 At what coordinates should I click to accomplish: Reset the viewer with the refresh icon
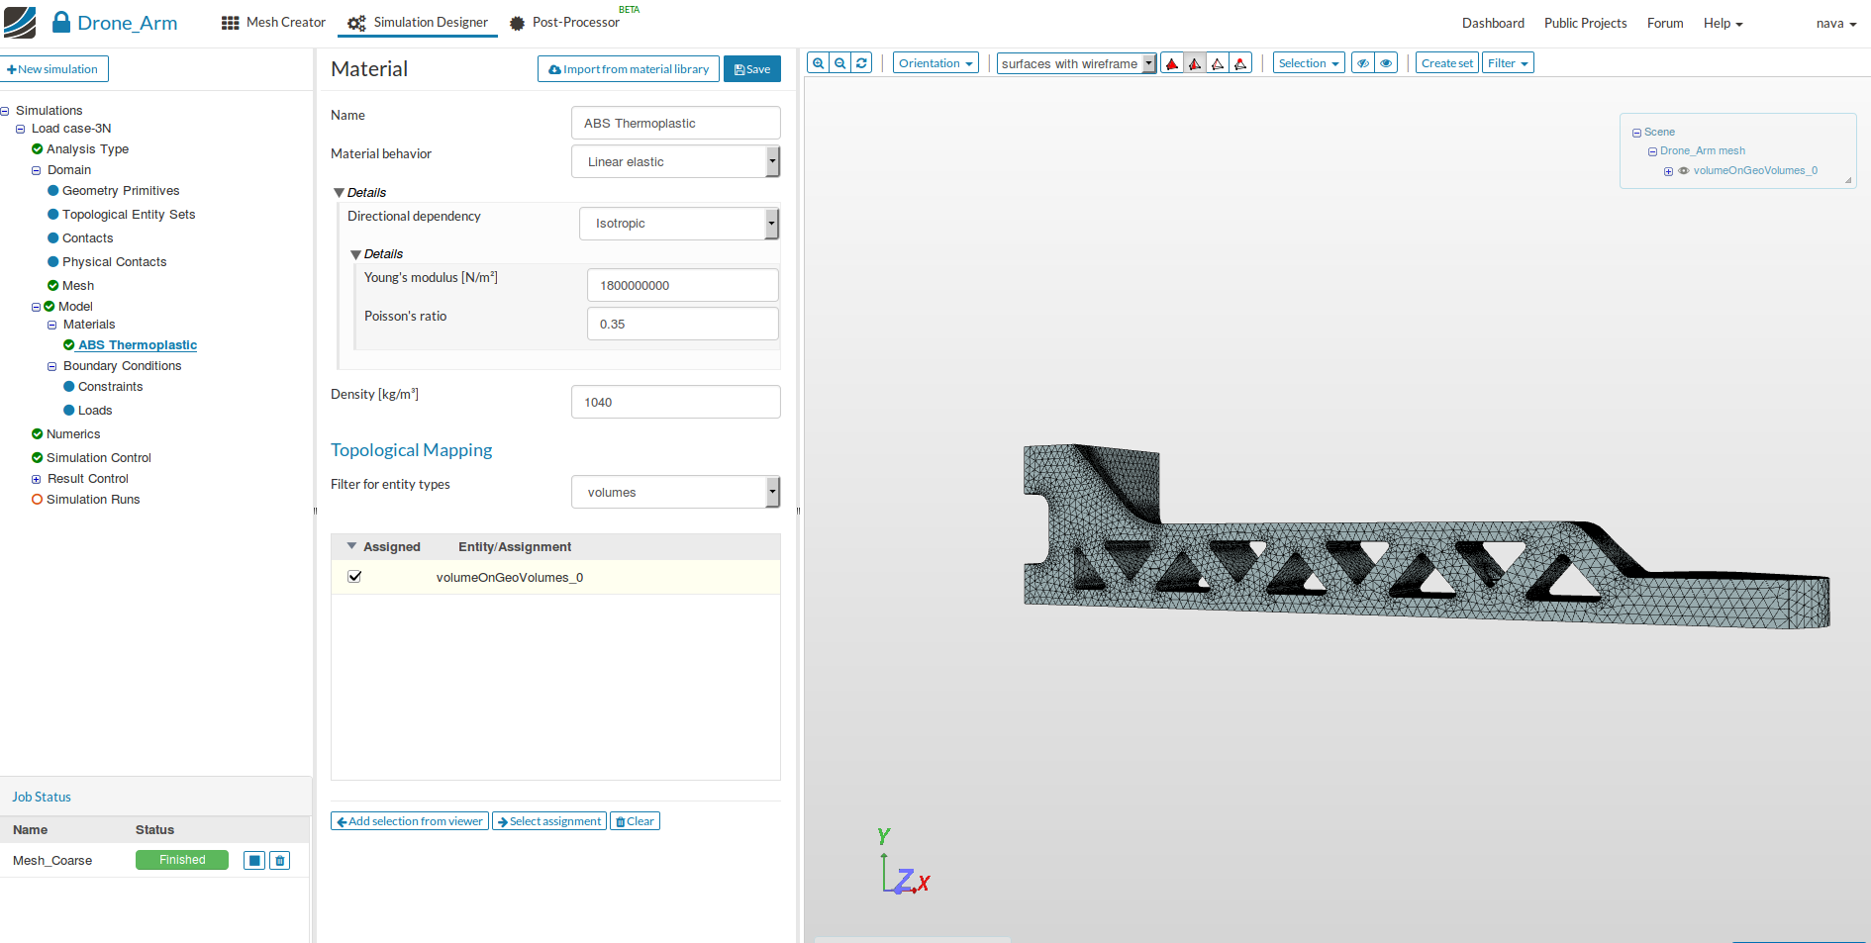point(861,63)
